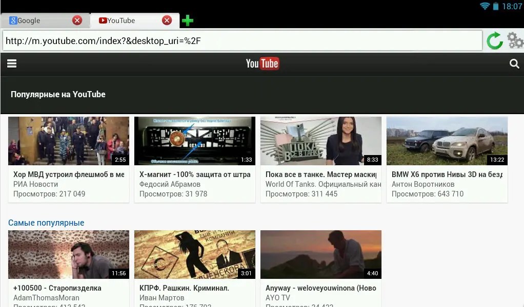This screenshot has height=307, width=524.
Task: Click view count 311 445
Action: [x=301, y=194]
